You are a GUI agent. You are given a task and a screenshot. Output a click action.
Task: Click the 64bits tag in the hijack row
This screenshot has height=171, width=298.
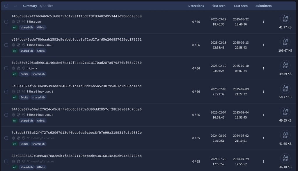click(x=24, y=74)
